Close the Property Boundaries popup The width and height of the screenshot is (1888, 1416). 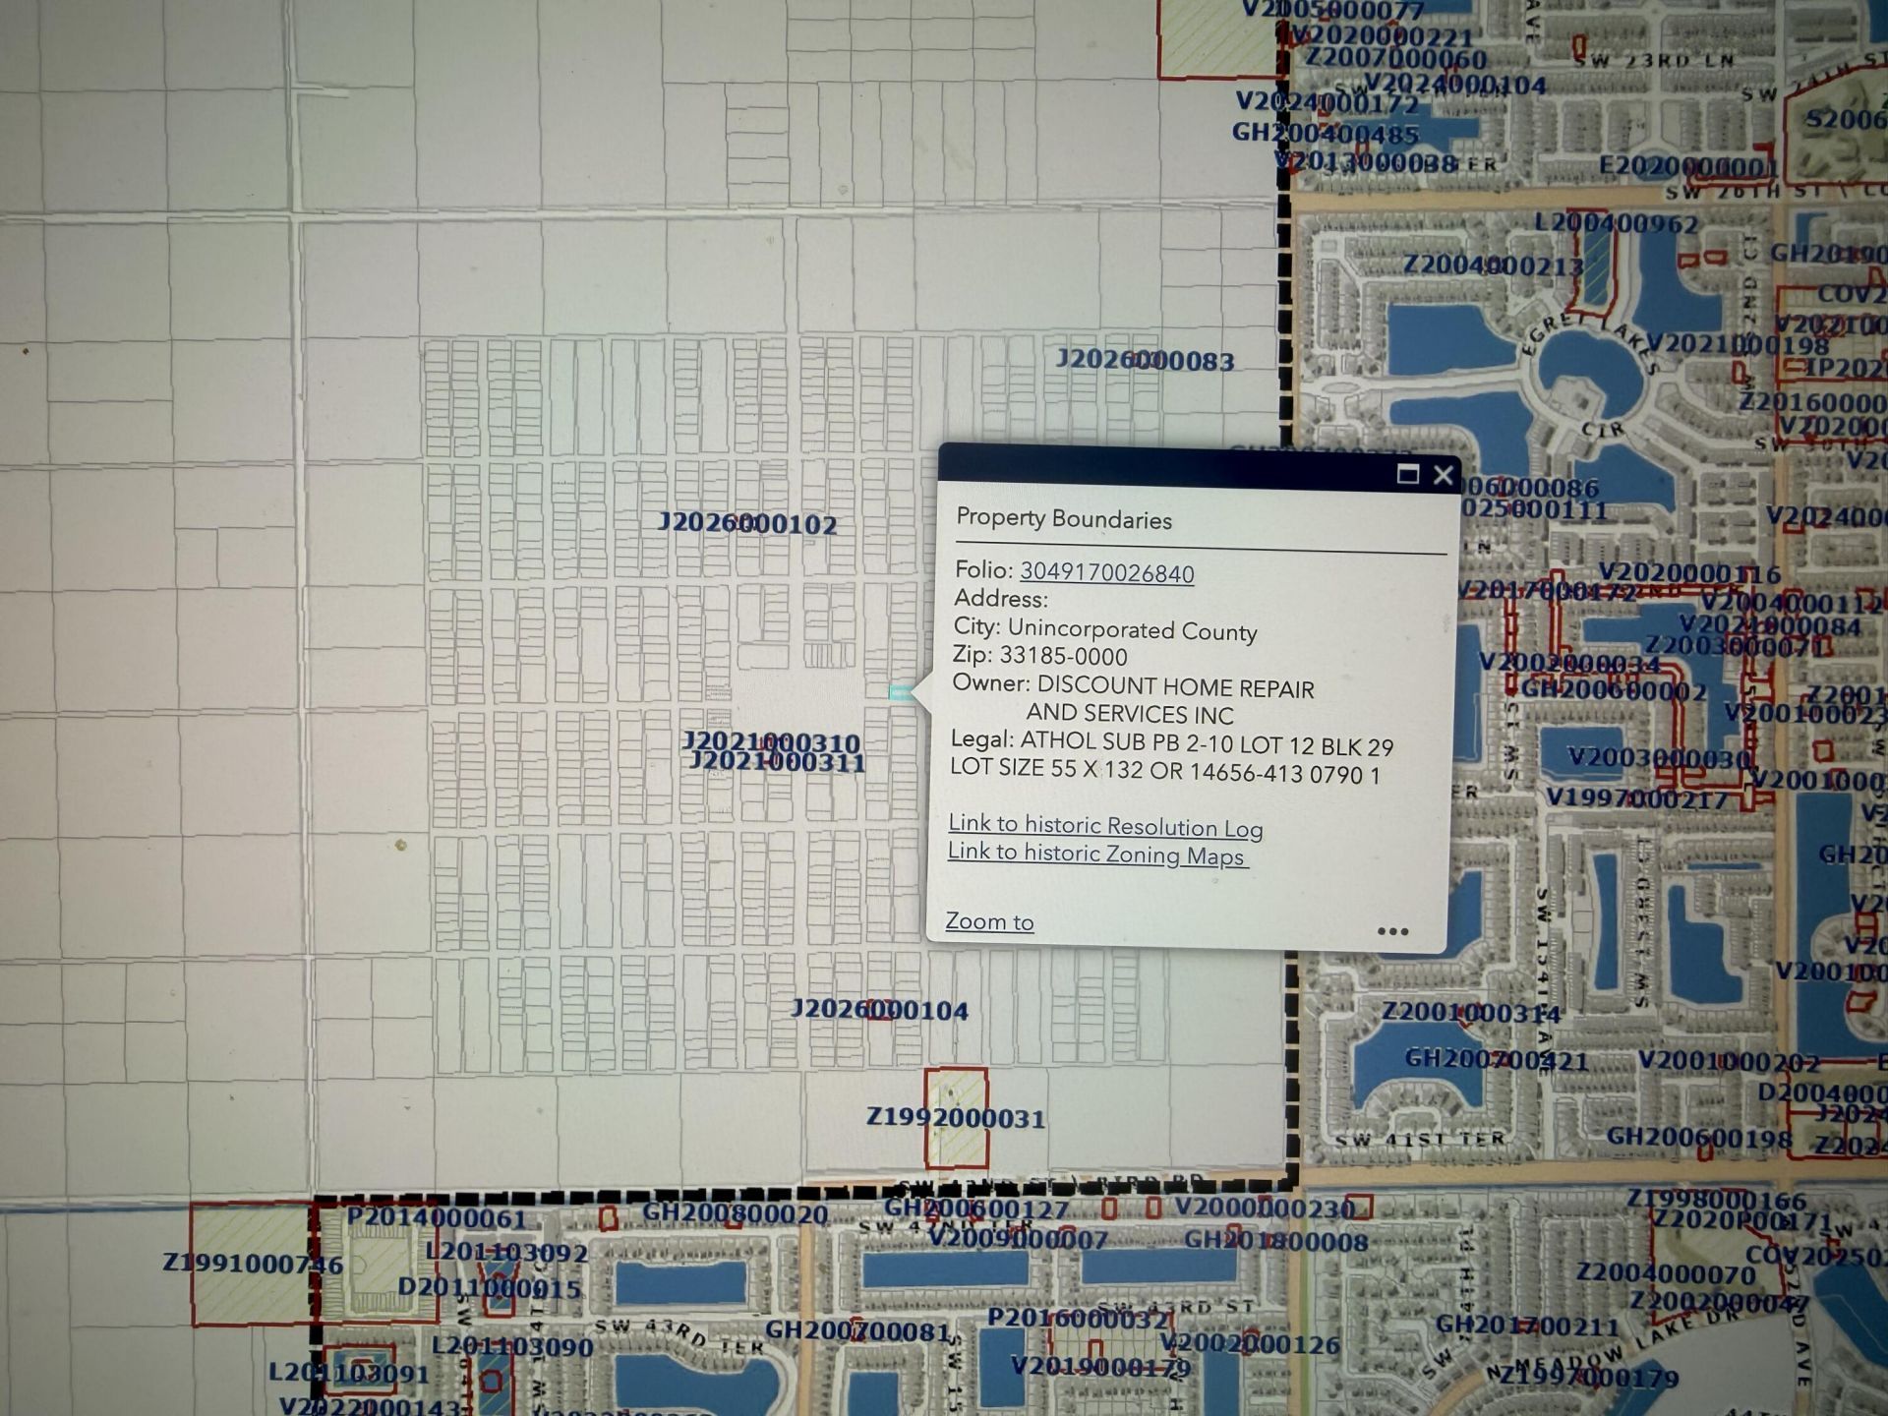(x=1443, y=475)
